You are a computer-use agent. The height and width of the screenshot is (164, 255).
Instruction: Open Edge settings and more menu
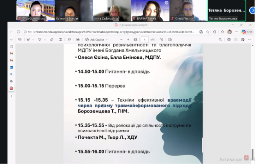tap(236, 32)
